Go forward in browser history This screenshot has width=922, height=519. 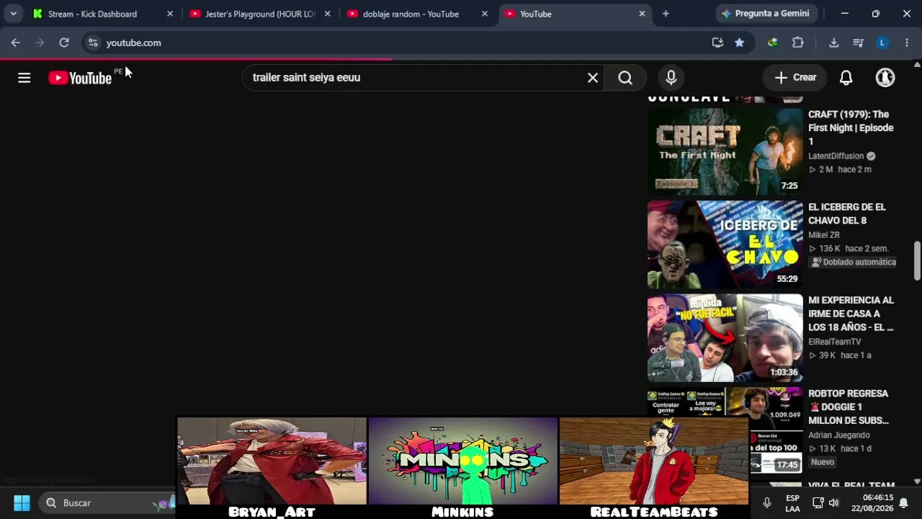click(40, 43)
